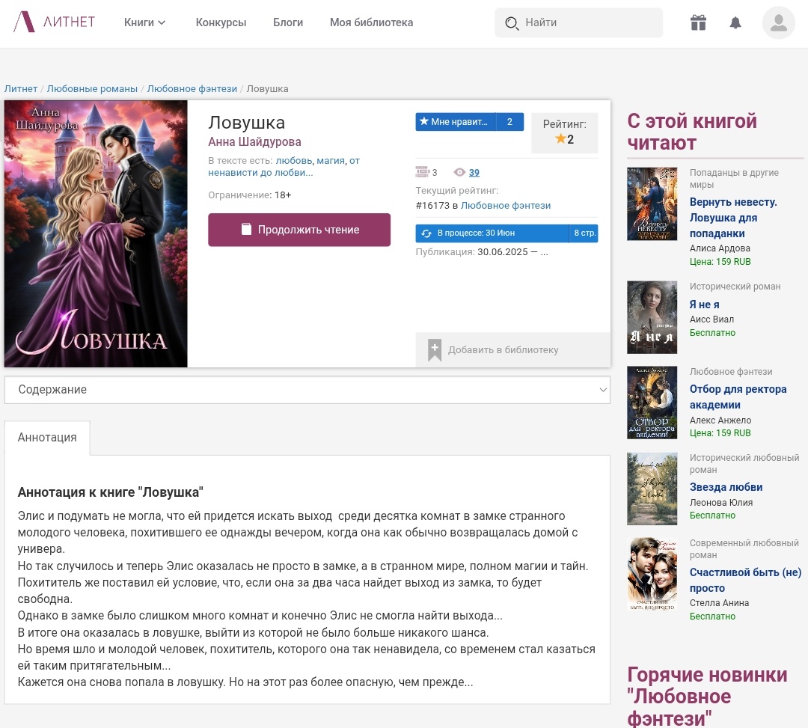Viewport: 808px width, 728px height.
Task: Open Отбор для ректора академии title
Action: click(738, 397)
